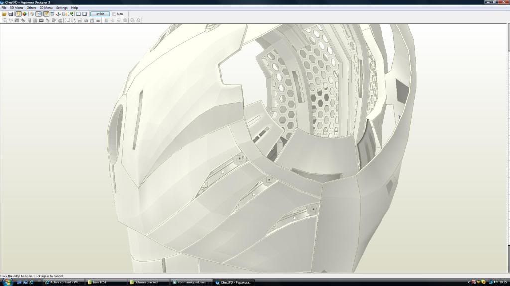Click the volume speaker tray icon

pyautogui.click(x=496, y=282)
